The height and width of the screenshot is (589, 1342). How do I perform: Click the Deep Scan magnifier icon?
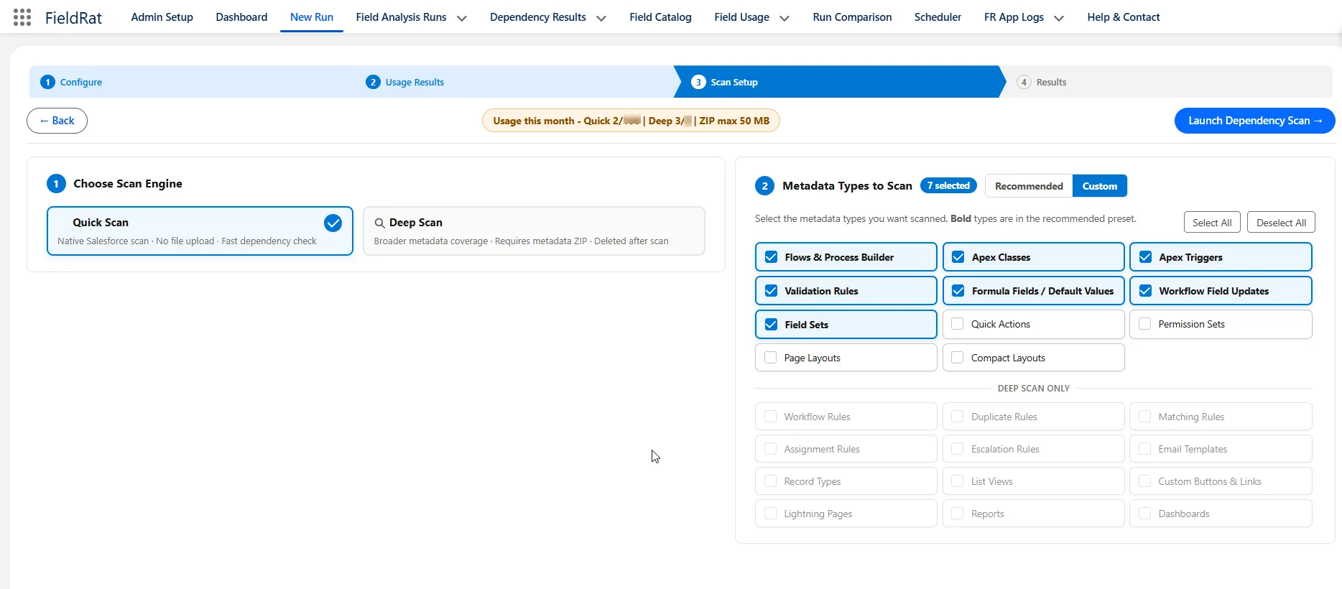(x=379, y=223)
